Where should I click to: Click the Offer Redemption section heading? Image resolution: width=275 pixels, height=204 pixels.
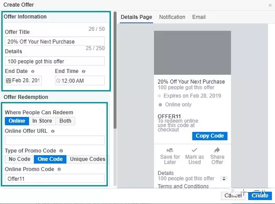pos(26,97)
